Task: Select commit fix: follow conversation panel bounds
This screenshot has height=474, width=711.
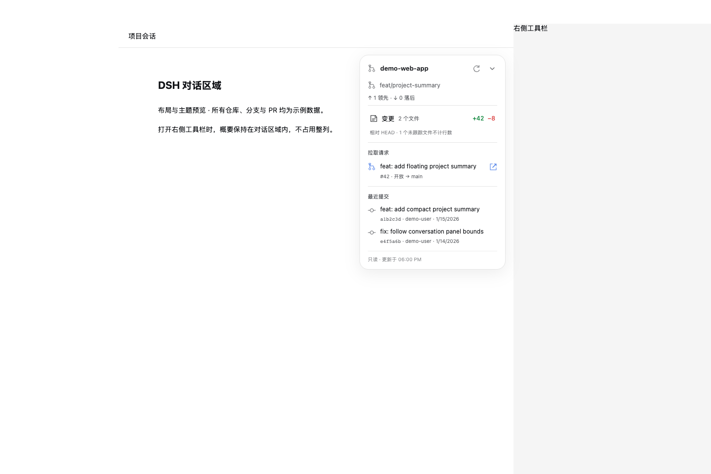Action: click(x=432, y=232)
